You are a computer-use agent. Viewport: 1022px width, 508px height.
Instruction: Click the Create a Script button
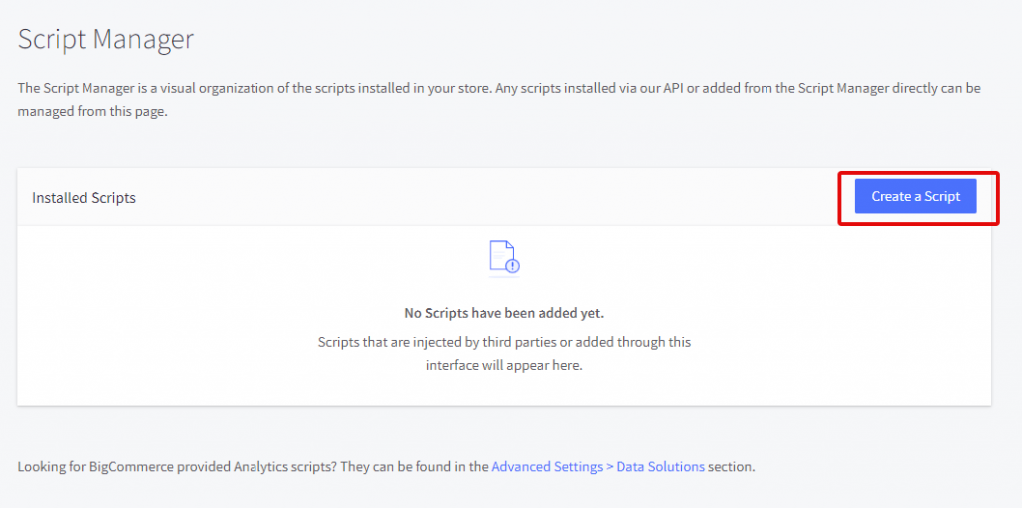point(916,196)
